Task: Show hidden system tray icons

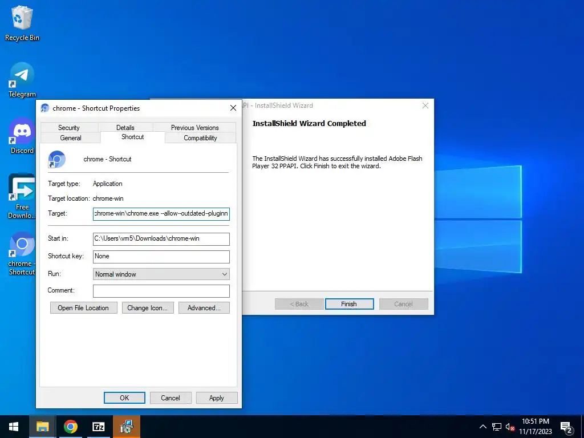Action: tap(482, 427)
